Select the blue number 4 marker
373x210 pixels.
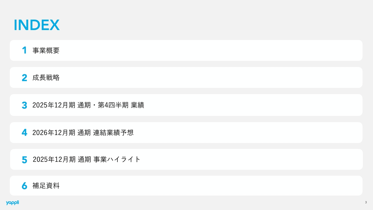click(x=24, y=133)
